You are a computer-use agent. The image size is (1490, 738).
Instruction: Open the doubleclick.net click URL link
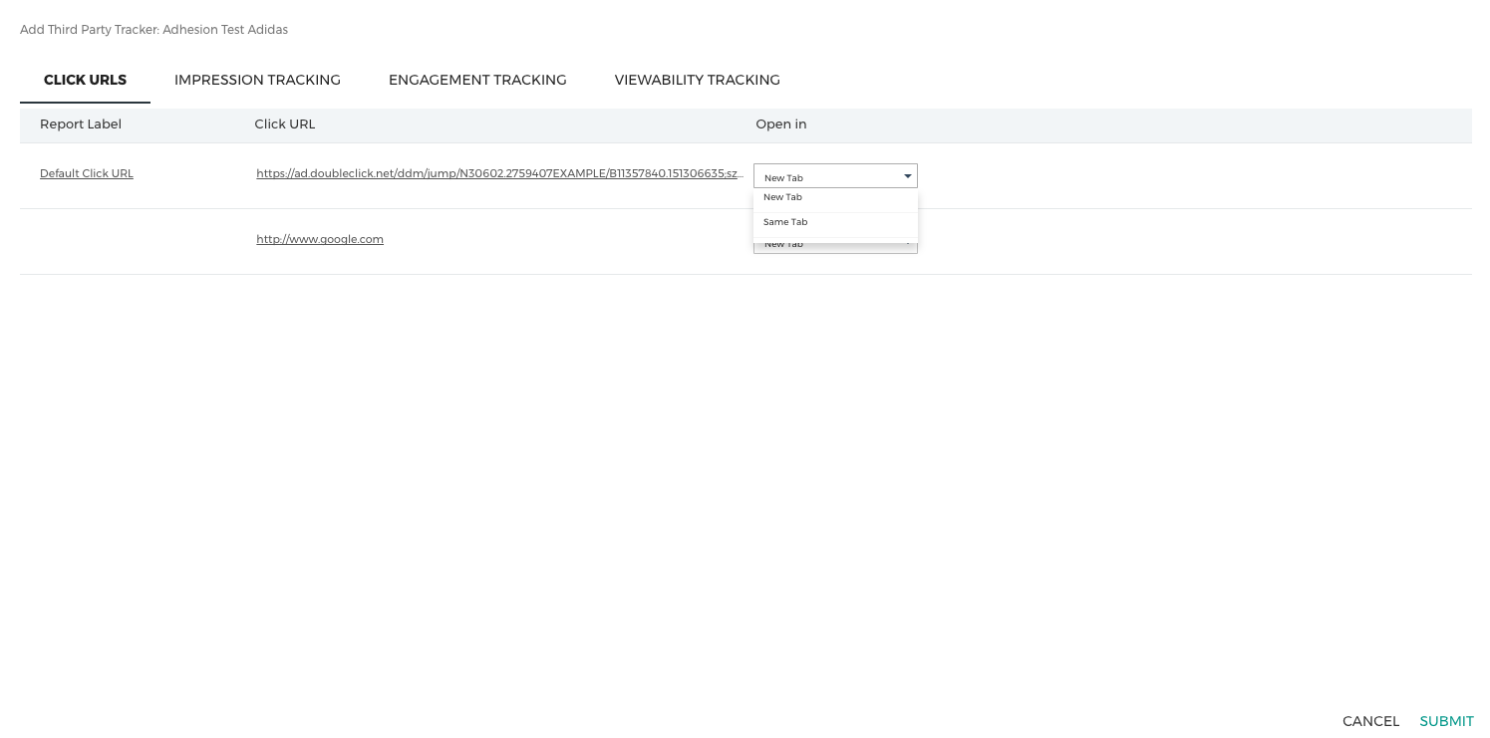499,173
